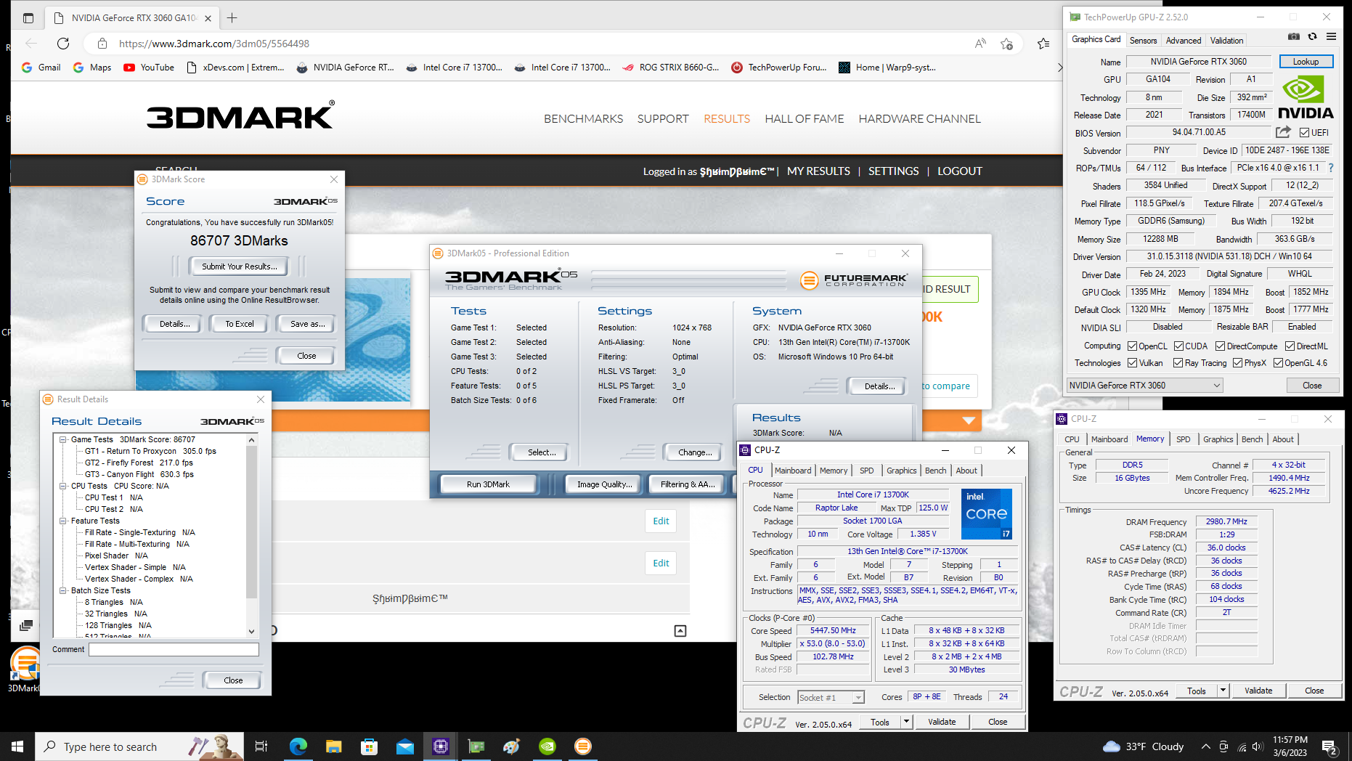Viewport: 1352px width, 761px height.
Task: Open File Explorer from the taskbar
Action: (333, 746)
